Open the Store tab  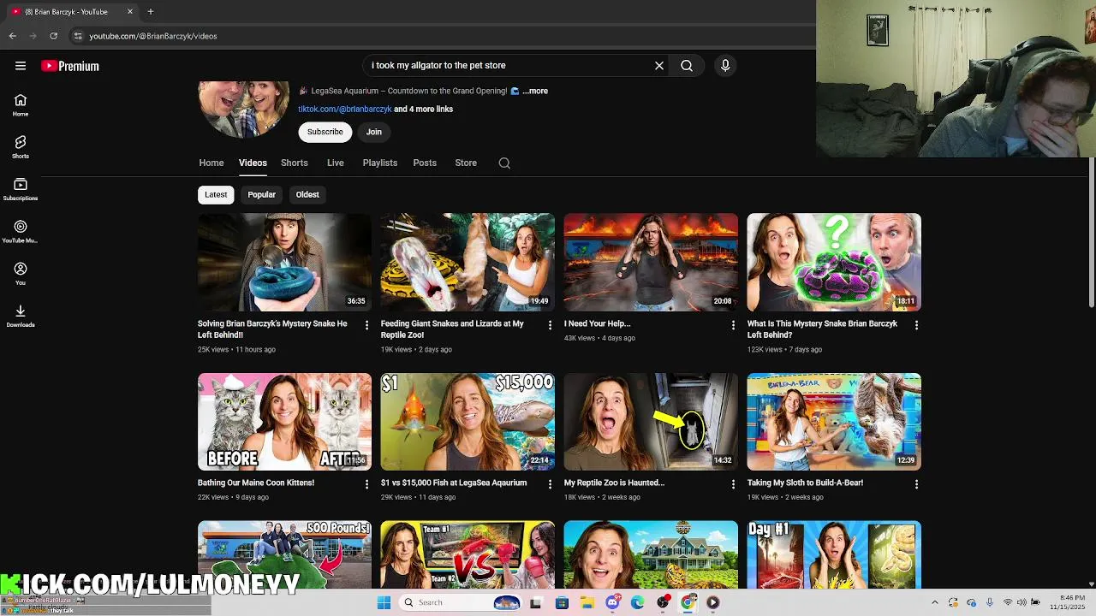[x=466, y=163]
